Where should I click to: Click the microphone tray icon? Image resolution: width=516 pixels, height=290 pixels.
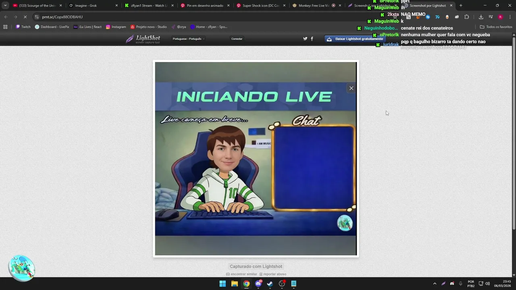point(460,284)
